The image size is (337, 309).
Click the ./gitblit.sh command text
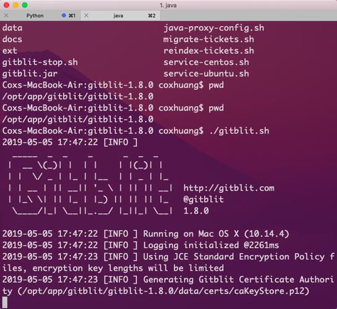coord(239,131)
